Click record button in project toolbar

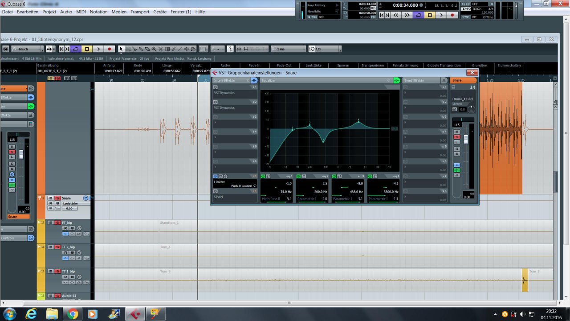coord(110,49)
